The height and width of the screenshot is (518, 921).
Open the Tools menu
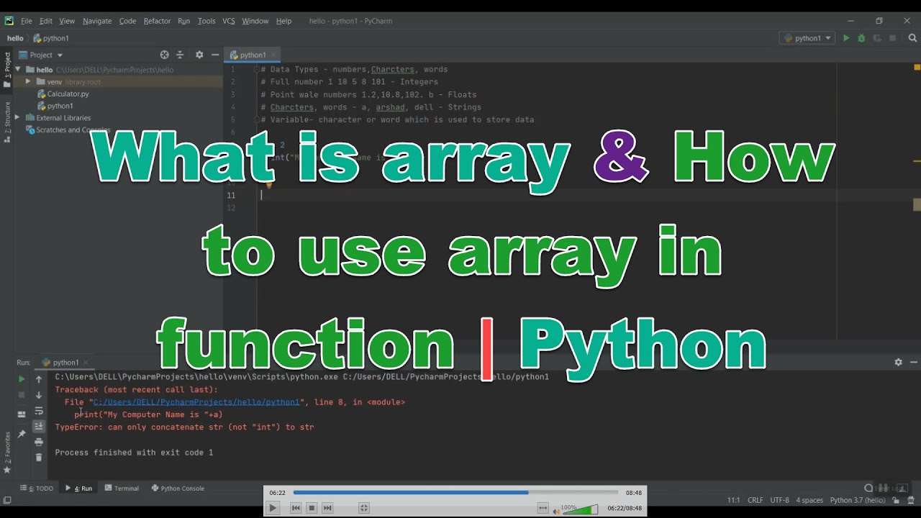[x=207, y=21]
